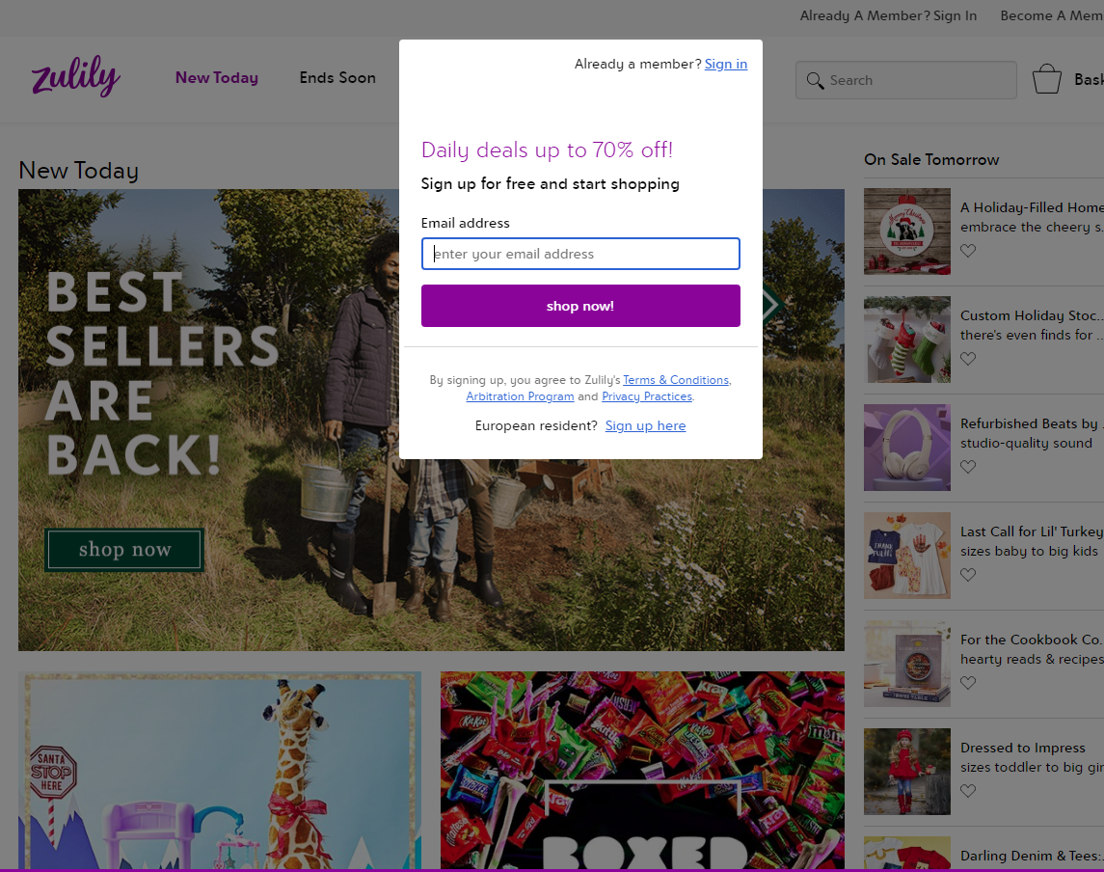Click the Zulily logo
The height and width of the screenshot is (872, 1104).
(75, 78)
